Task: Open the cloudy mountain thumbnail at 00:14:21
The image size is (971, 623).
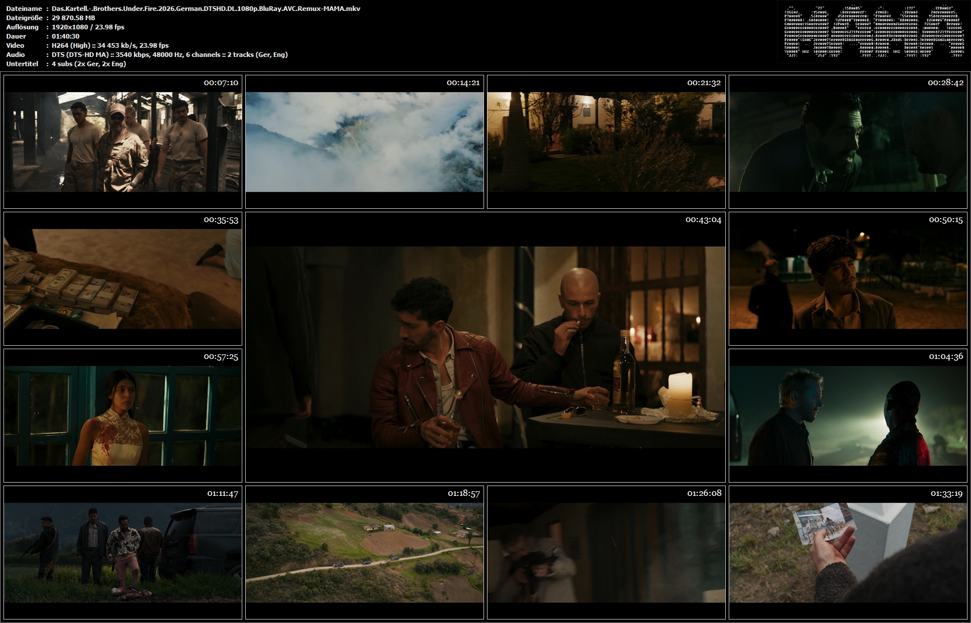Action: 364,142
